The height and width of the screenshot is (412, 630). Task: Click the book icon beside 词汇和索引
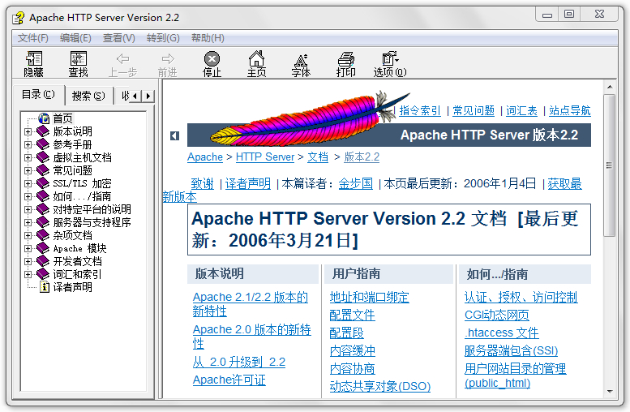43,274
